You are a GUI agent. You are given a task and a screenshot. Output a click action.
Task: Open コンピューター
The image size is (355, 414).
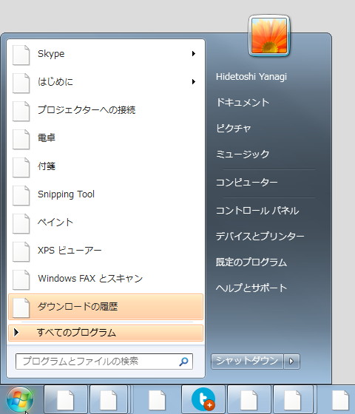247,182
